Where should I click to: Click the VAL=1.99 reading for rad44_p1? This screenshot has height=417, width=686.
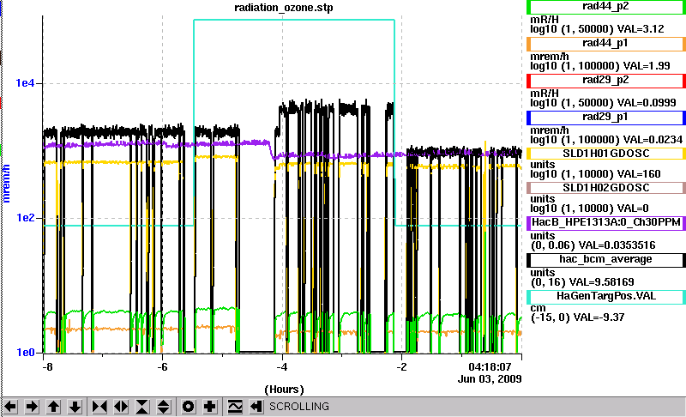[647, 65]
